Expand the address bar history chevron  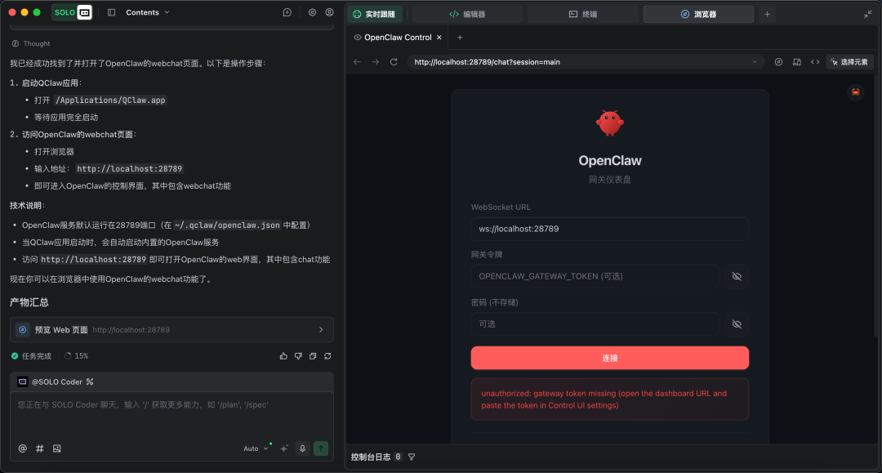tap(755, 62)
